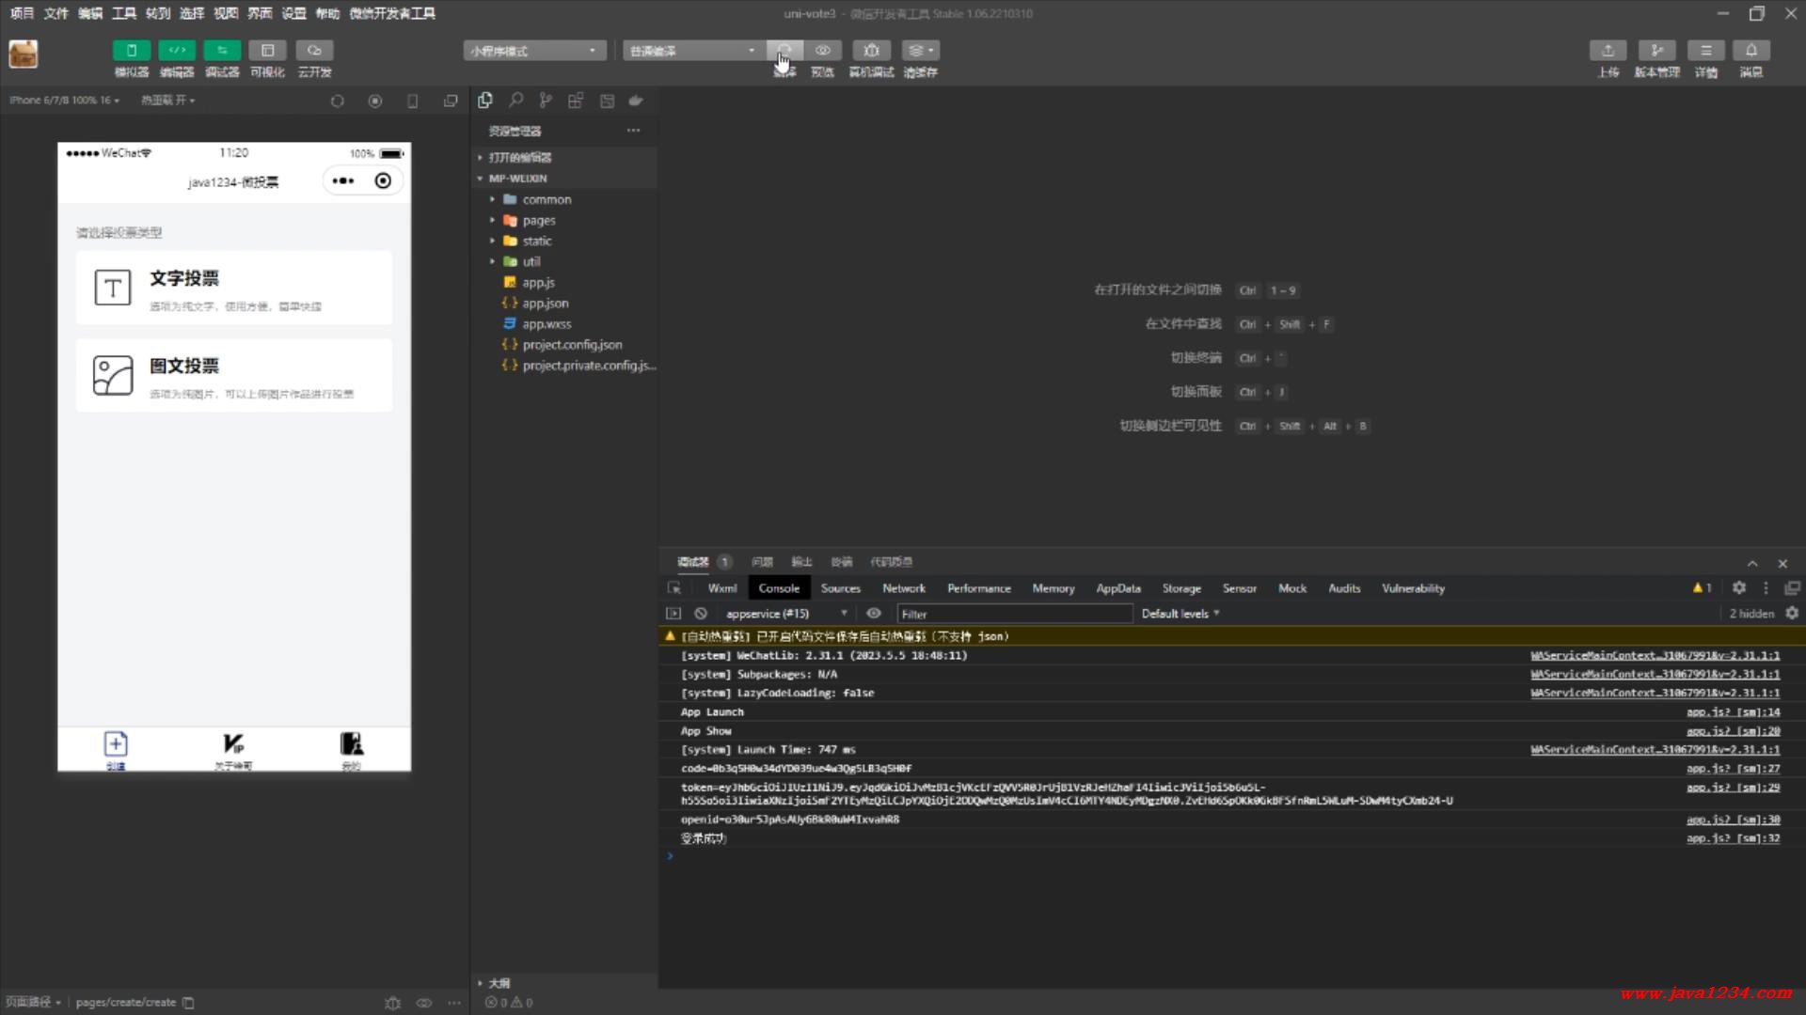This screenshot has height=1015, width=1806.
Task: Click the 预览 preview eye icon
Action: 823,51
